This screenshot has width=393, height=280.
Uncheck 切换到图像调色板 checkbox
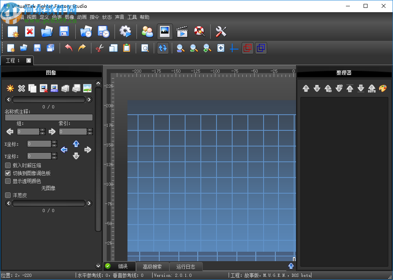point(8,173)
